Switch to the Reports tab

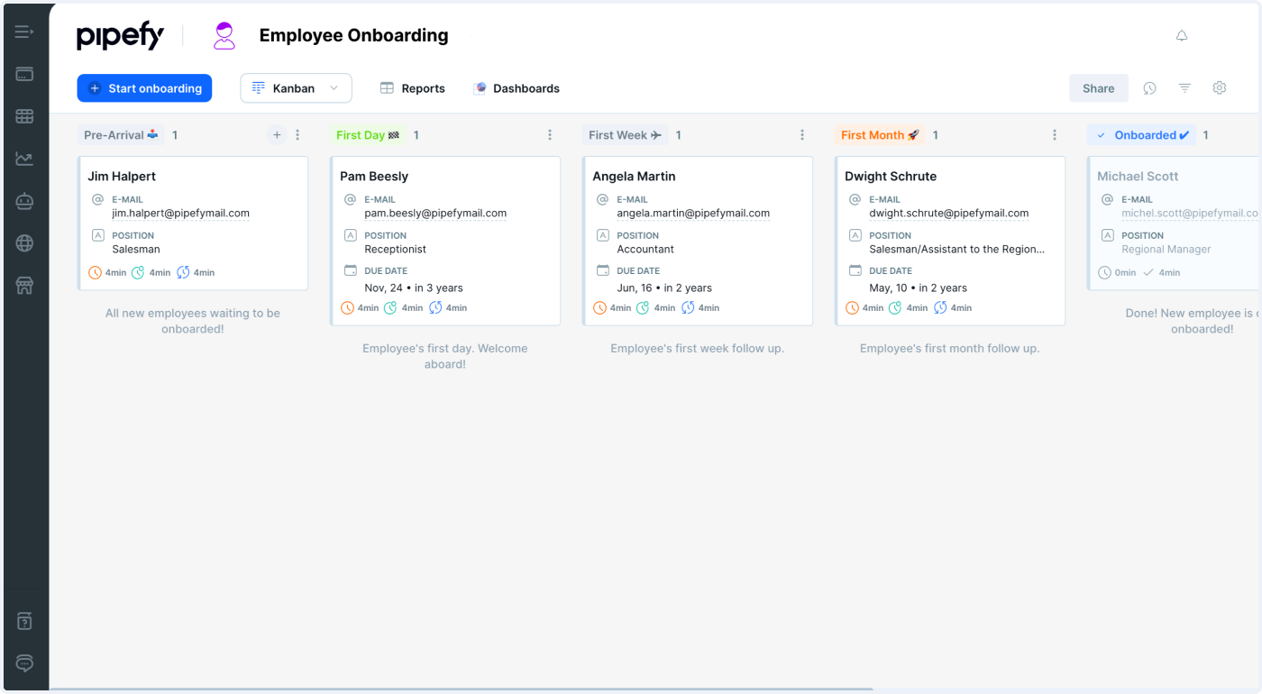(x=413, y=88)
